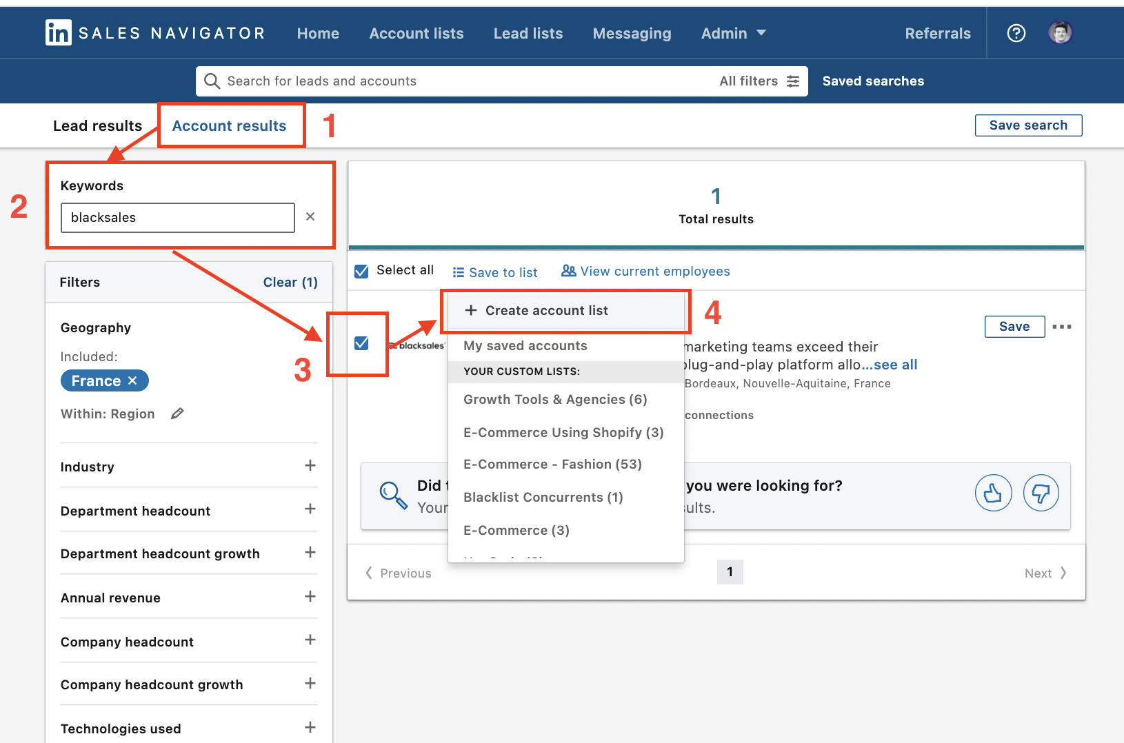Image resolution: width=1124 pixels, height=743 pixels.
Task: Select page 1 in pagination
Action: point(730,572)
